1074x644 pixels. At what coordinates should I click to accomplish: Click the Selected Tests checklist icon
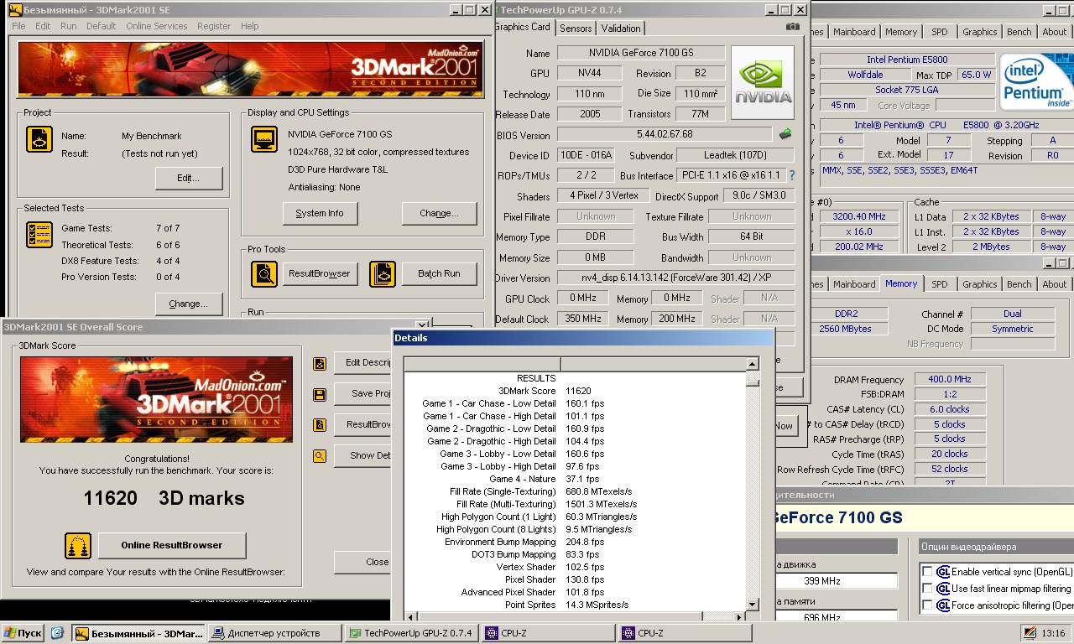pyautogui.click(x=39, y=235)
